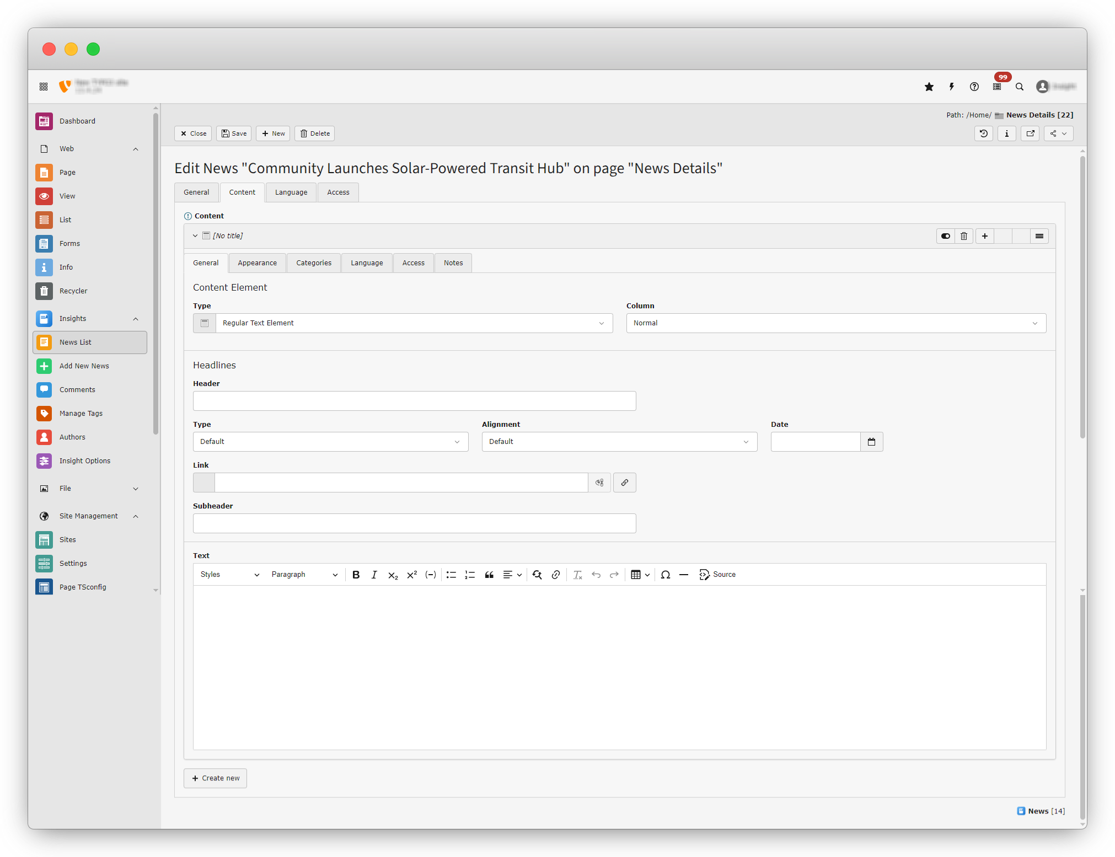Viewport: 1115px width, 857px height.
Task: Open the Date calendar picker
Action: tap(871, 442)
